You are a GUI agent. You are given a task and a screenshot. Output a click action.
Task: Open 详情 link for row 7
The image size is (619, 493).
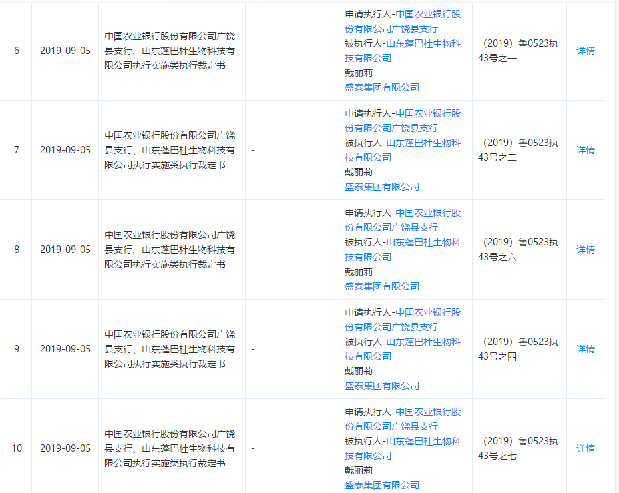[586, 150]
